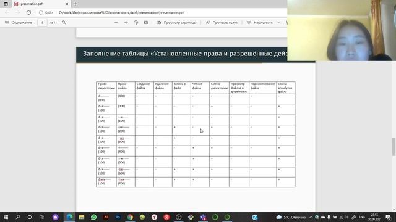The height and width of the screenshot is (222, 396).
Task: Open Adobe Photoshop from taskbar
Action: coord(118,217)
